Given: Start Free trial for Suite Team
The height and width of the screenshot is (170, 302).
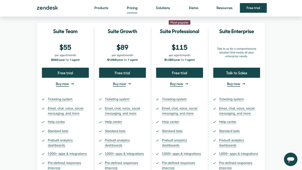Looking at the screenshot, I should pos(65,73).
